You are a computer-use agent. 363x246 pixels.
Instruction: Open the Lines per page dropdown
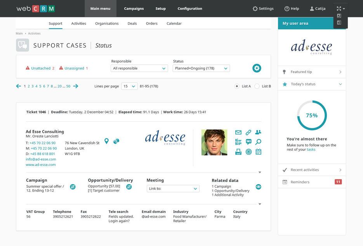pos(129,86)
